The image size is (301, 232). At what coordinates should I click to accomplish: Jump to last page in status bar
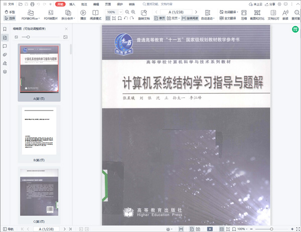[x=70, y=229]
